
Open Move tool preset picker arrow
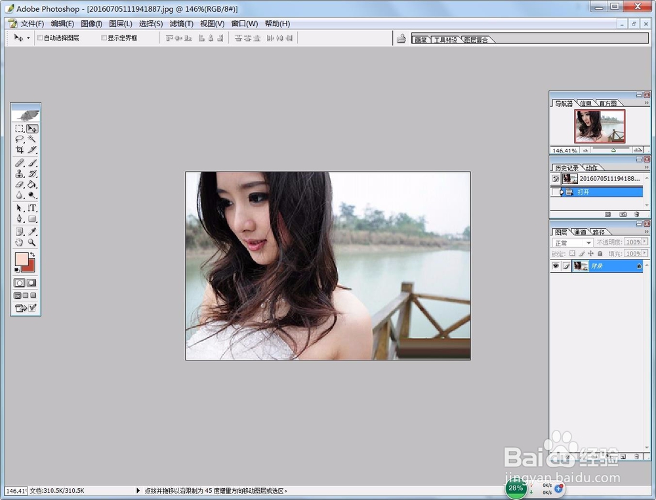(28, 38)
